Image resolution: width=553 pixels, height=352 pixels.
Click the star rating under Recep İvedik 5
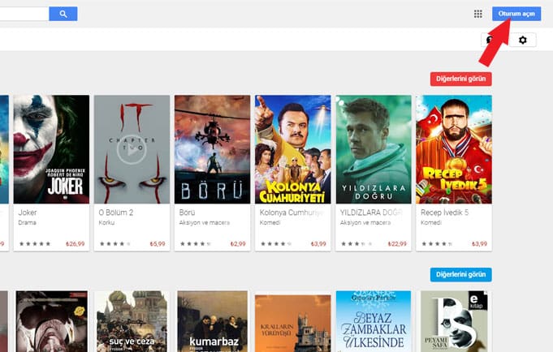click(x=436, y=243)
